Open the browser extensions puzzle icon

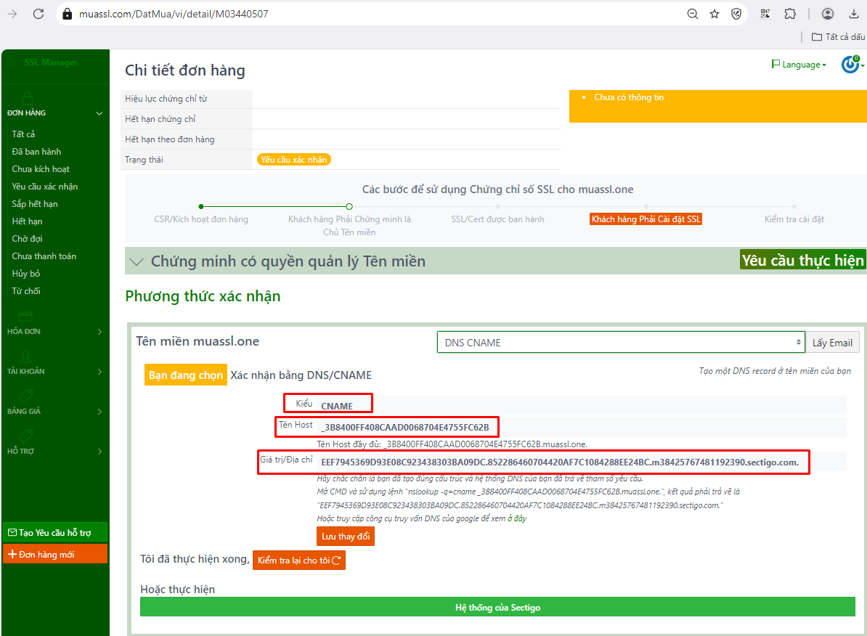[x=790, y=14]
